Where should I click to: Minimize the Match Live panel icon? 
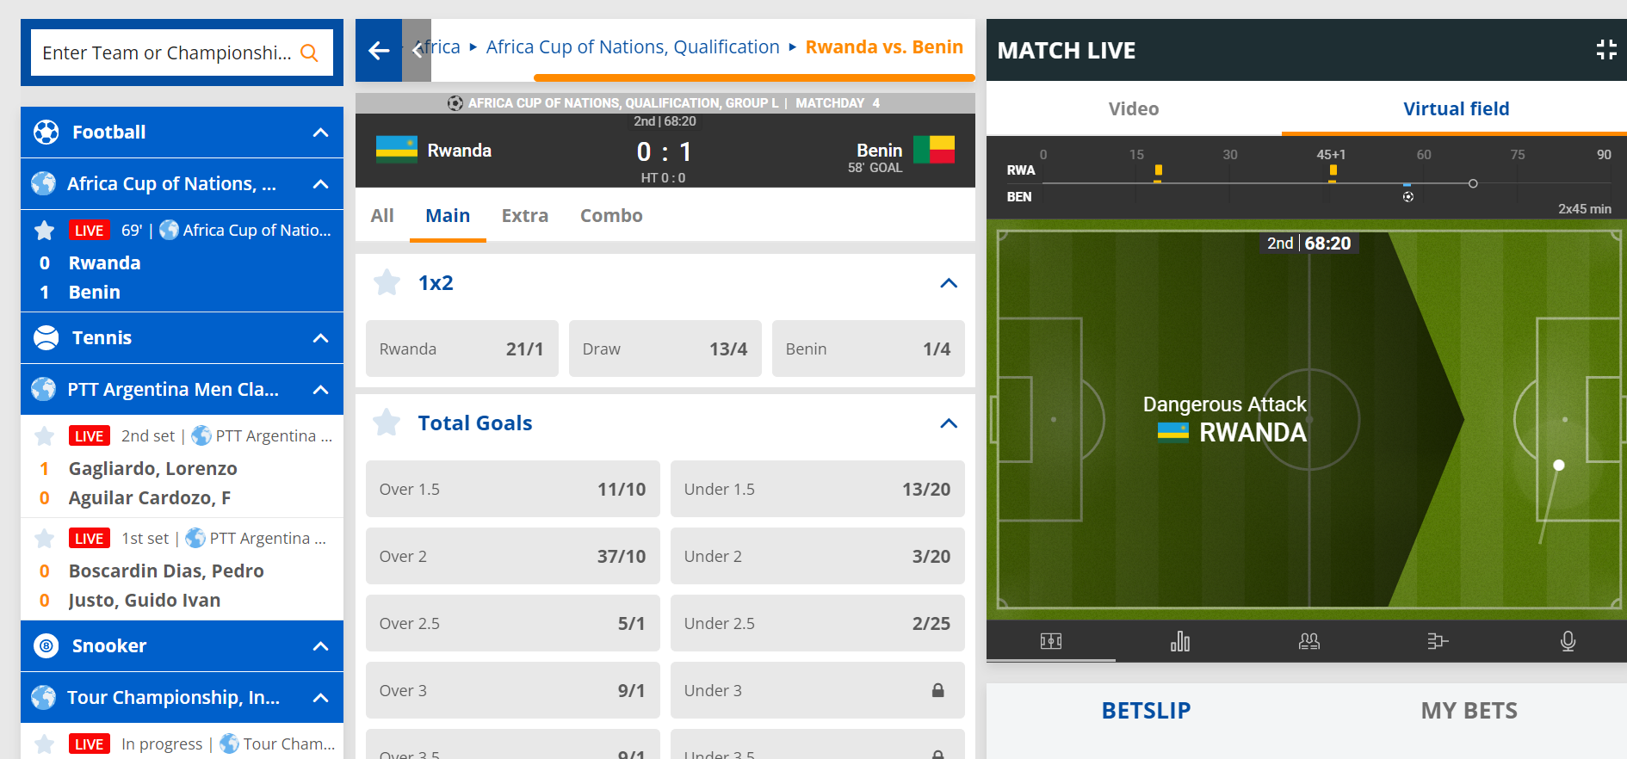click(1606, 50)
